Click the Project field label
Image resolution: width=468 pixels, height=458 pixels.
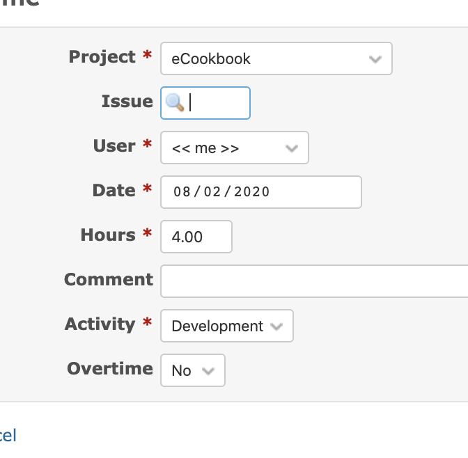click(x=102, y=56)
